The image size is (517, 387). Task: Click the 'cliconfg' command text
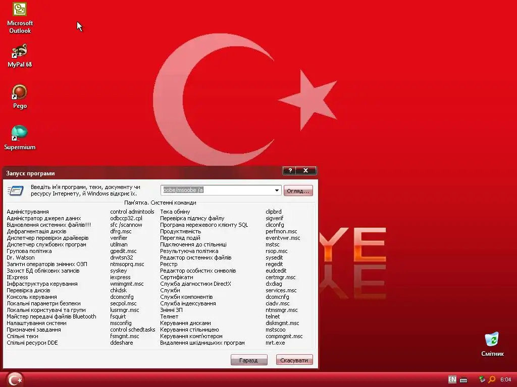pos(275,225)
